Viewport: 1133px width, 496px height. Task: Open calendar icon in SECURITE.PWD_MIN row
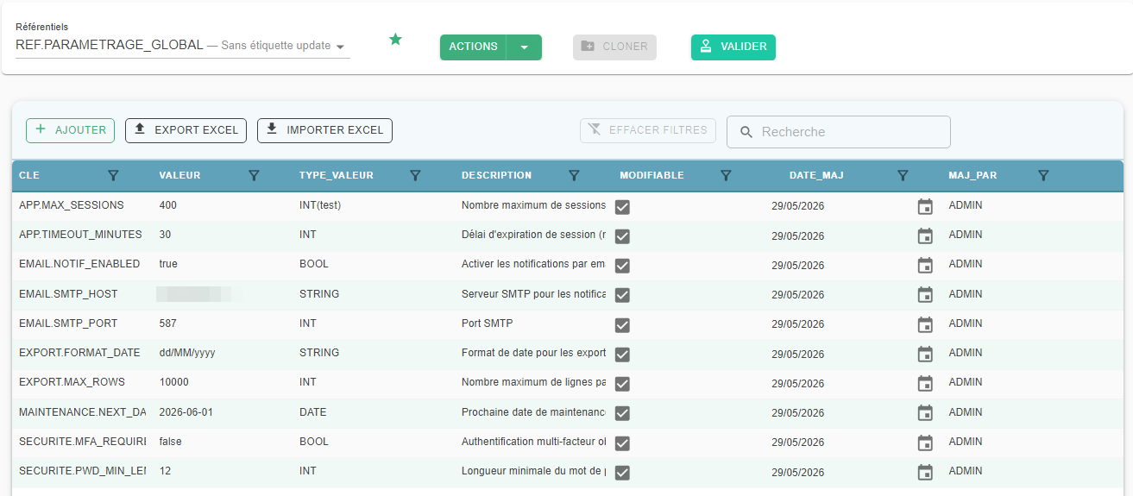[925, 472]
